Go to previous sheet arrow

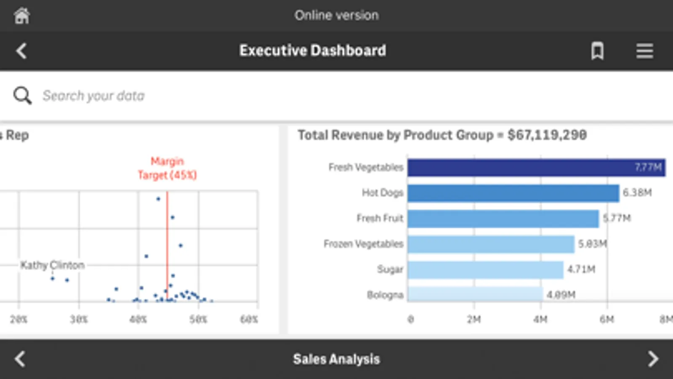pos(20,359)
